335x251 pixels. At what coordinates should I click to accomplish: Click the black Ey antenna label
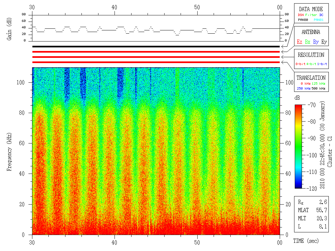pyautogui.click(x=324, y=42)
